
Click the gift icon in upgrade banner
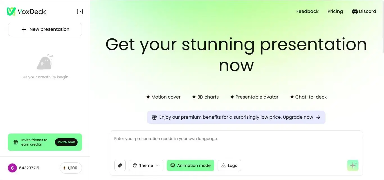click(x=154, y=117)
